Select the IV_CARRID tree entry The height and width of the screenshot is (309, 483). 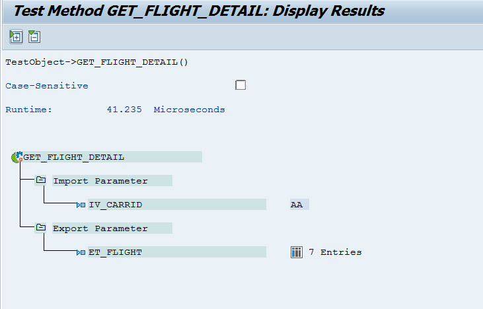coord(116,205)
